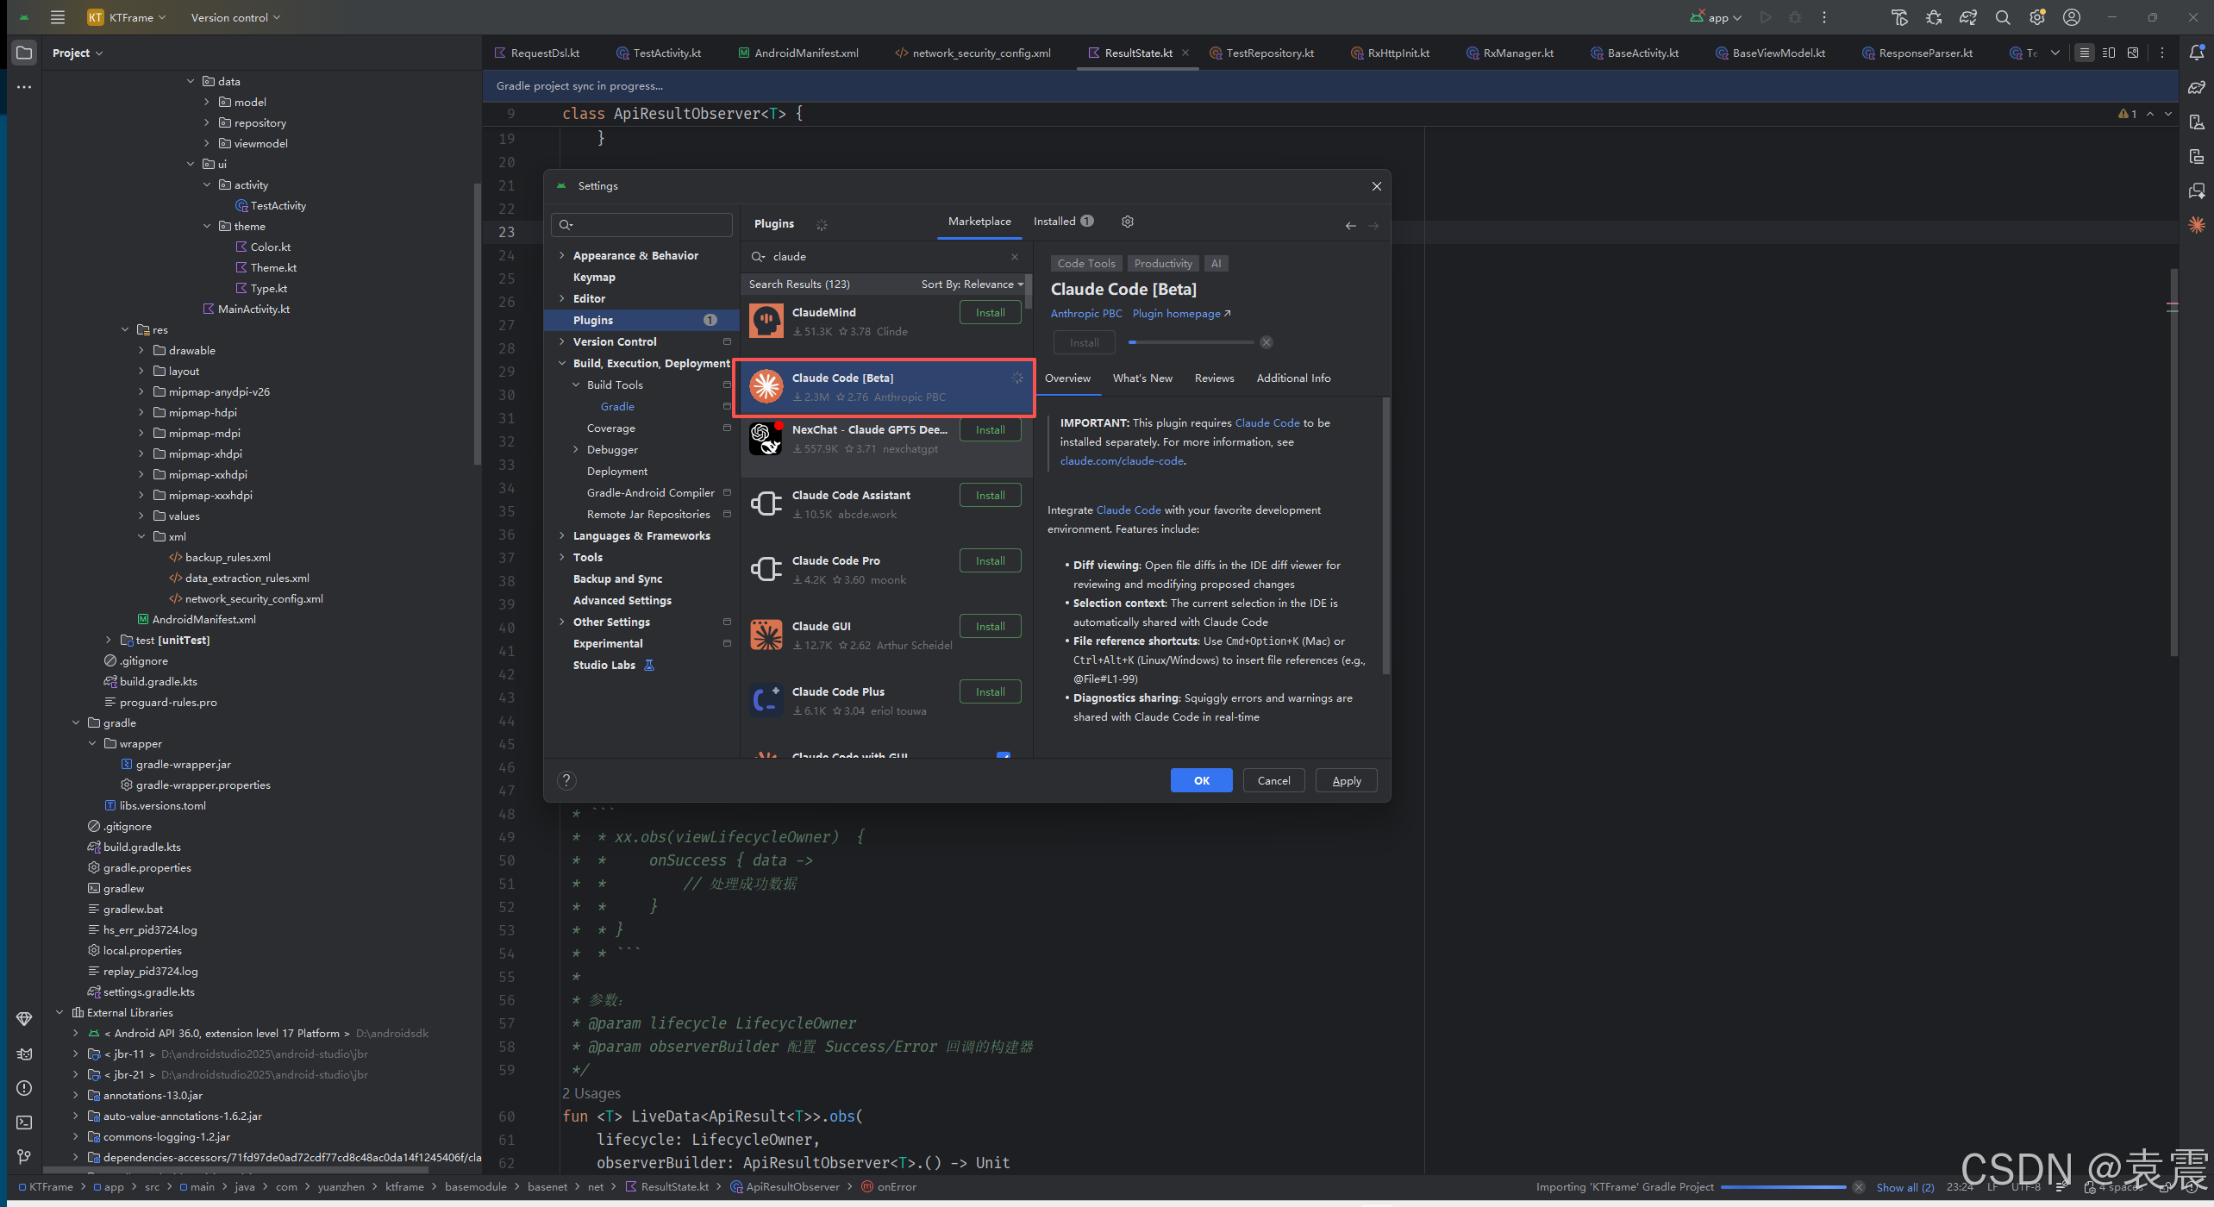The height and width of the screenshot is (1207, 2214).
Task: Open the Notifications bell panel
Action: [2197, 53]
